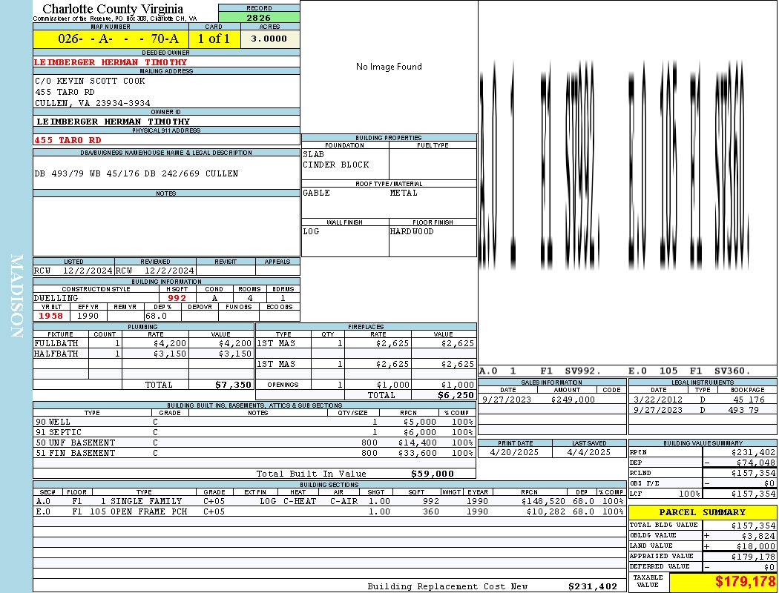Click the vertical MADISON label on sidebar
779x593 pixels.
[16, 296]
